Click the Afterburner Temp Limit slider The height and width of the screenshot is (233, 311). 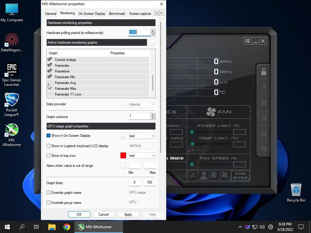click(x=211, y=144)
